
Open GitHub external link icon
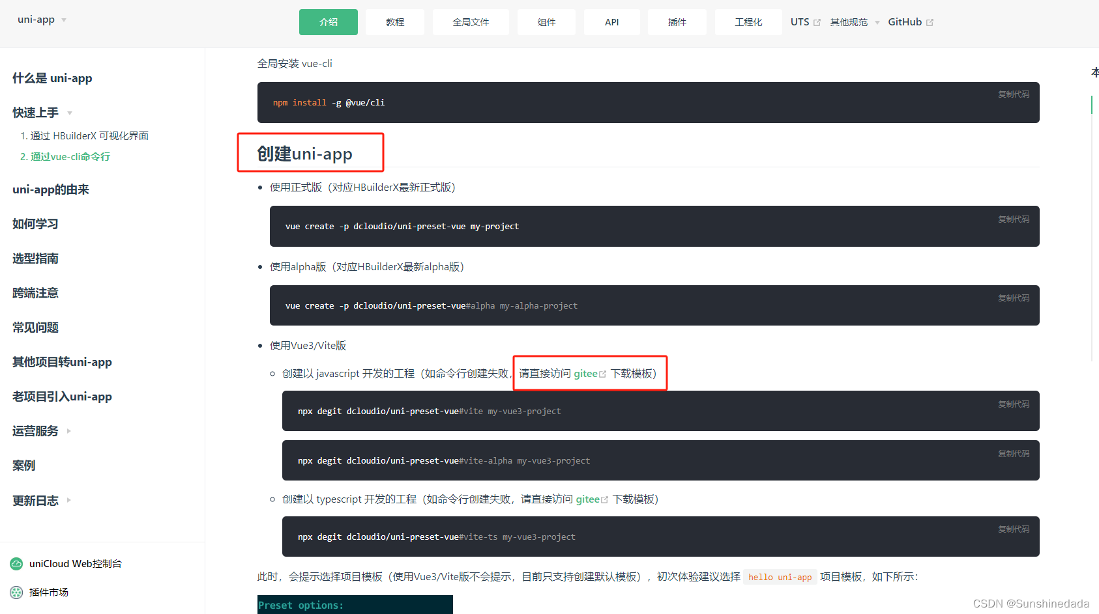click(930, 22)
